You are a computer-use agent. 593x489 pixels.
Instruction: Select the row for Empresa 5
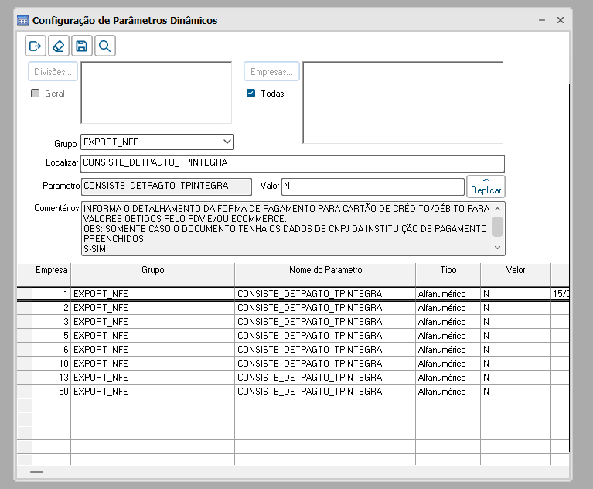pos(293,336)
